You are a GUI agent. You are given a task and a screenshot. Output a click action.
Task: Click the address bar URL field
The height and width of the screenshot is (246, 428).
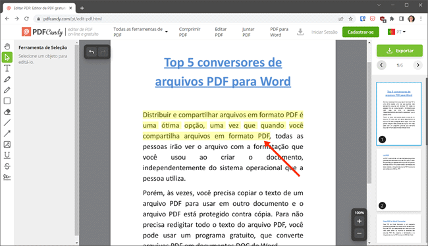[x=186, y=19]
